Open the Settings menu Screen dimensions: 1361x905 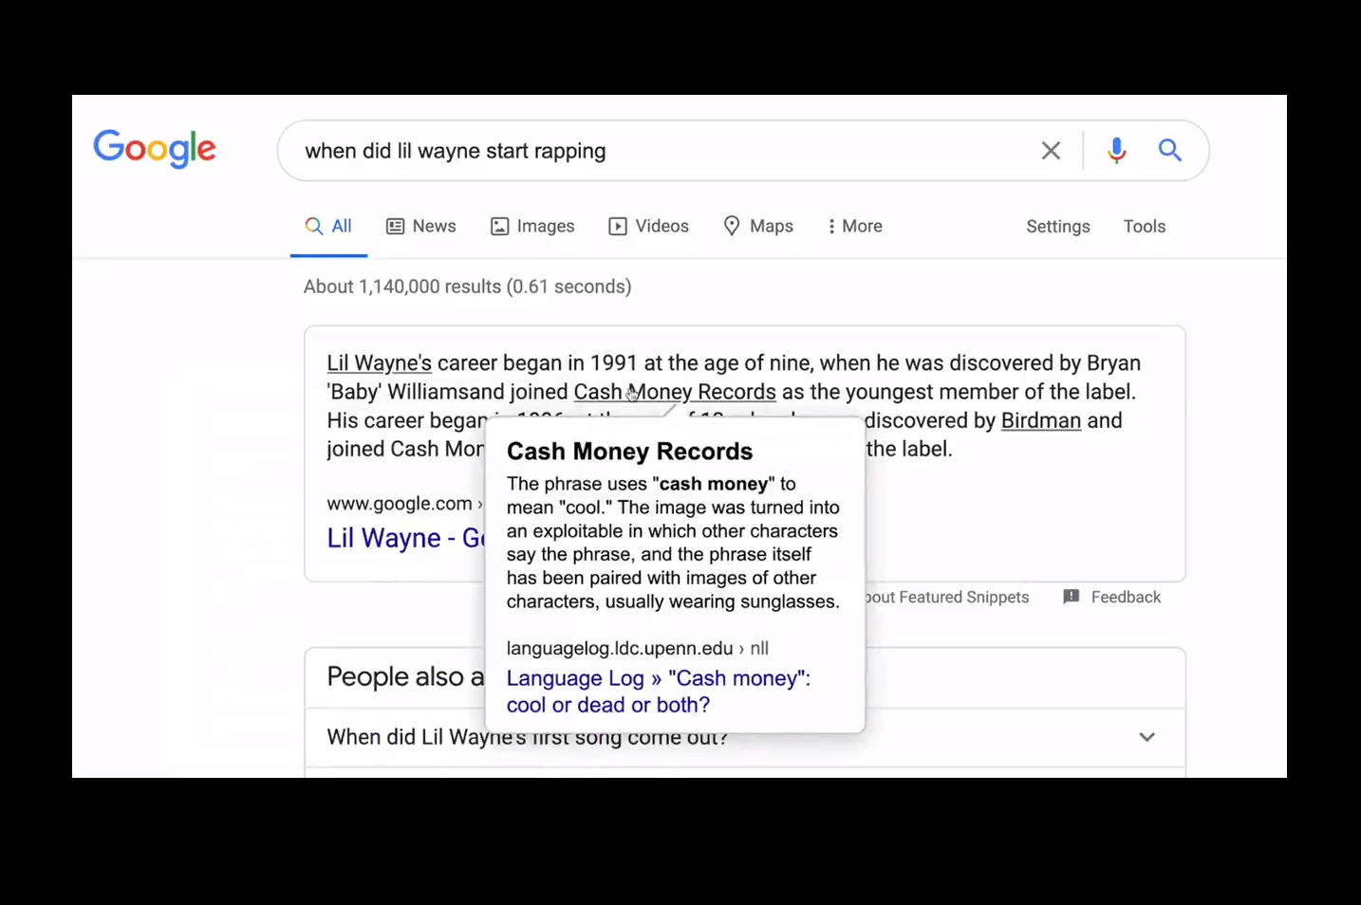click(1057, 226)
